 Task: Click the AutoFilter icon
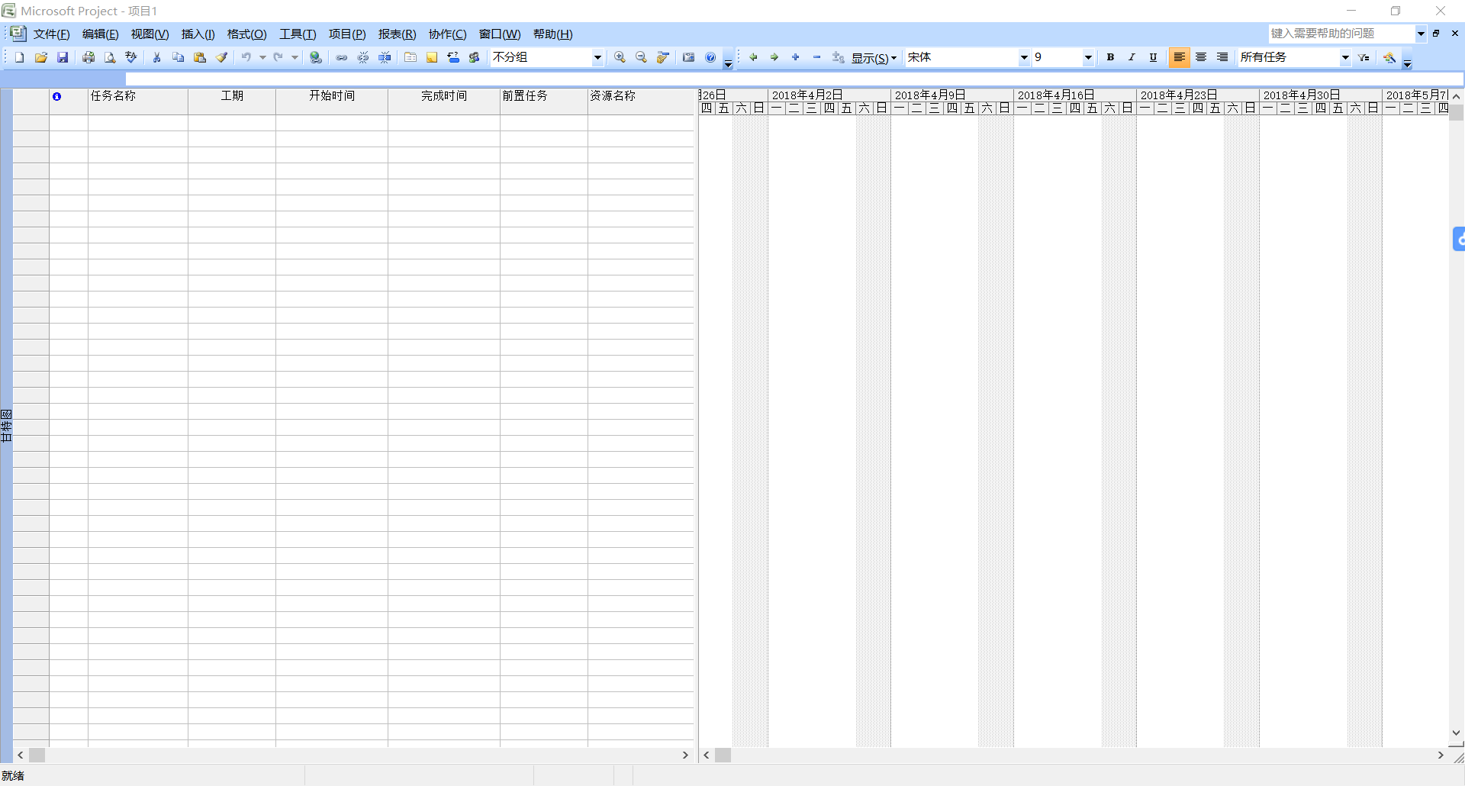[x=1364, y=57]
